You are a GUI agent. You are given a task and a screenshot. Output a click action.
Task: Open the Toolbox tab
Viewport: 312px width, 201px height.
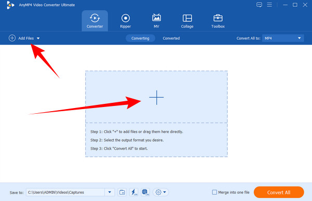pos(218,21)
